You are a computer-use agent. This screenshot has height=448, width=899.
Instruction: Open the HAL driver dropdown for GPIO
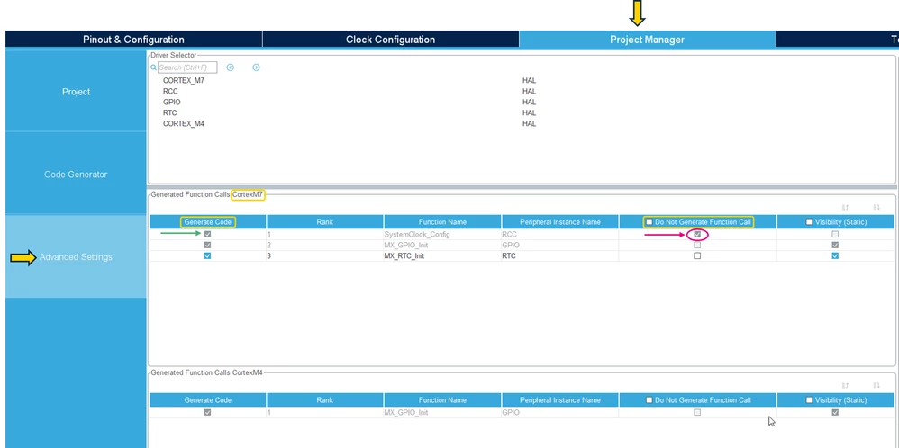[x=529, y=103]
